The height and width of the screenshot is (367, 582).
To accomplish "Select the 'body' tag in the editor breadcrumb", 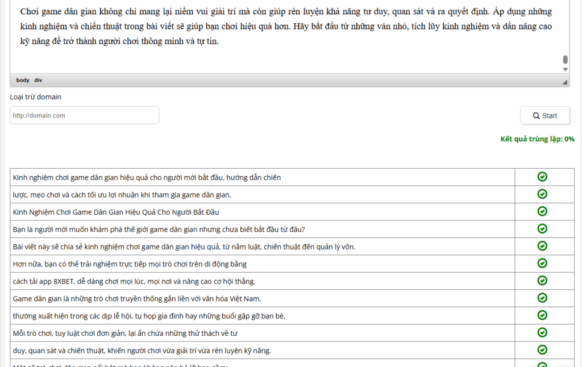I will (22, 80).
